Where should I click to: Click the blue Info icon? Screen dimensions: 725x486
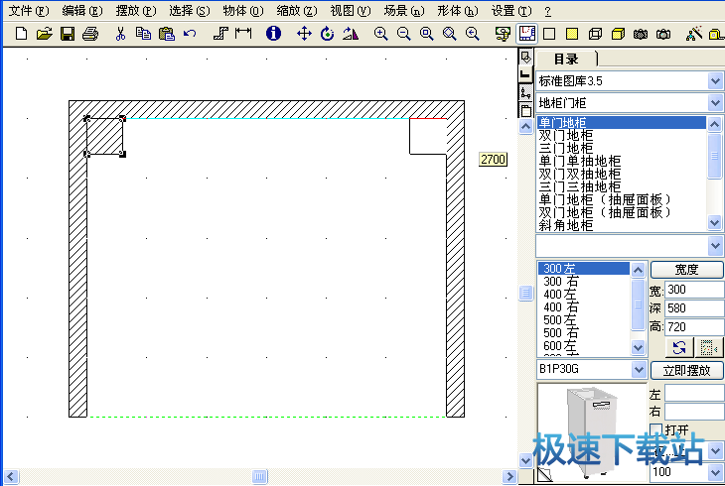click(x=273, y=34)
